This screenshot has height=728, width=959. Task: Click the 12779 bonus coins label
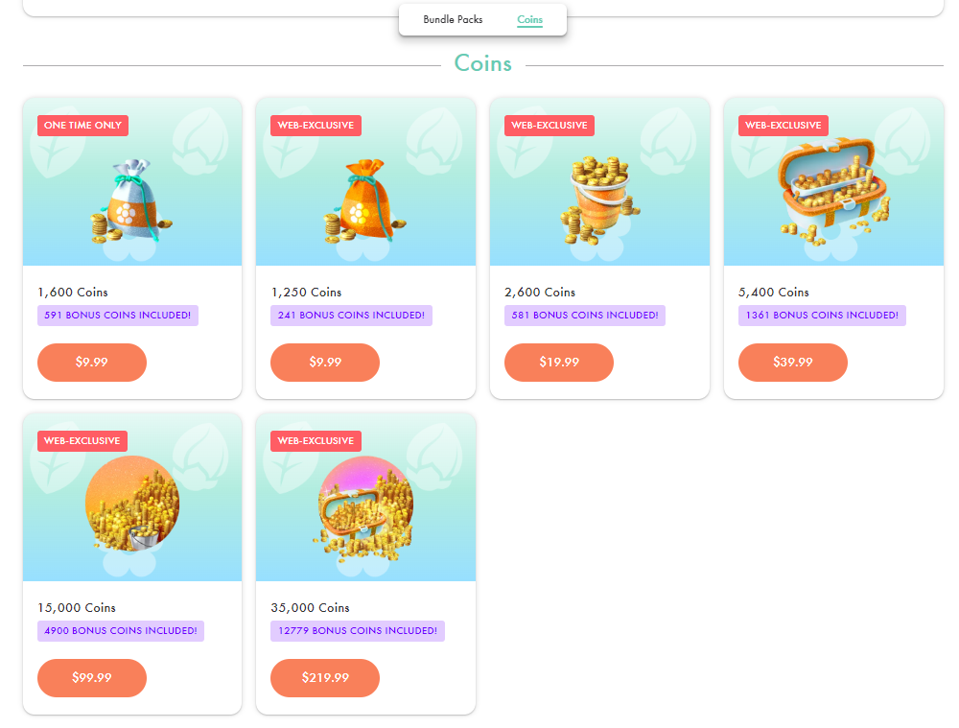coord(358,631)
